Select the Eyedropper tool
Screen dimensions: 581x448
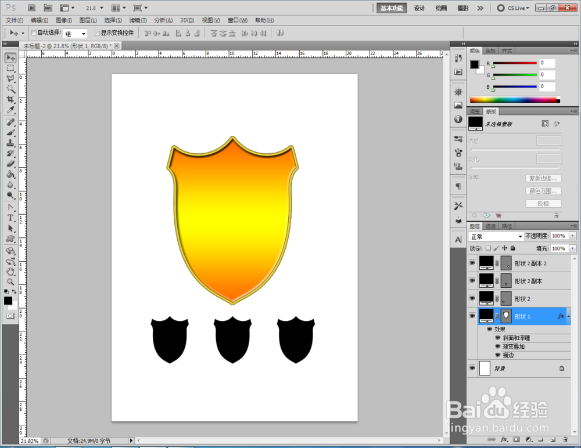point(10,110)
